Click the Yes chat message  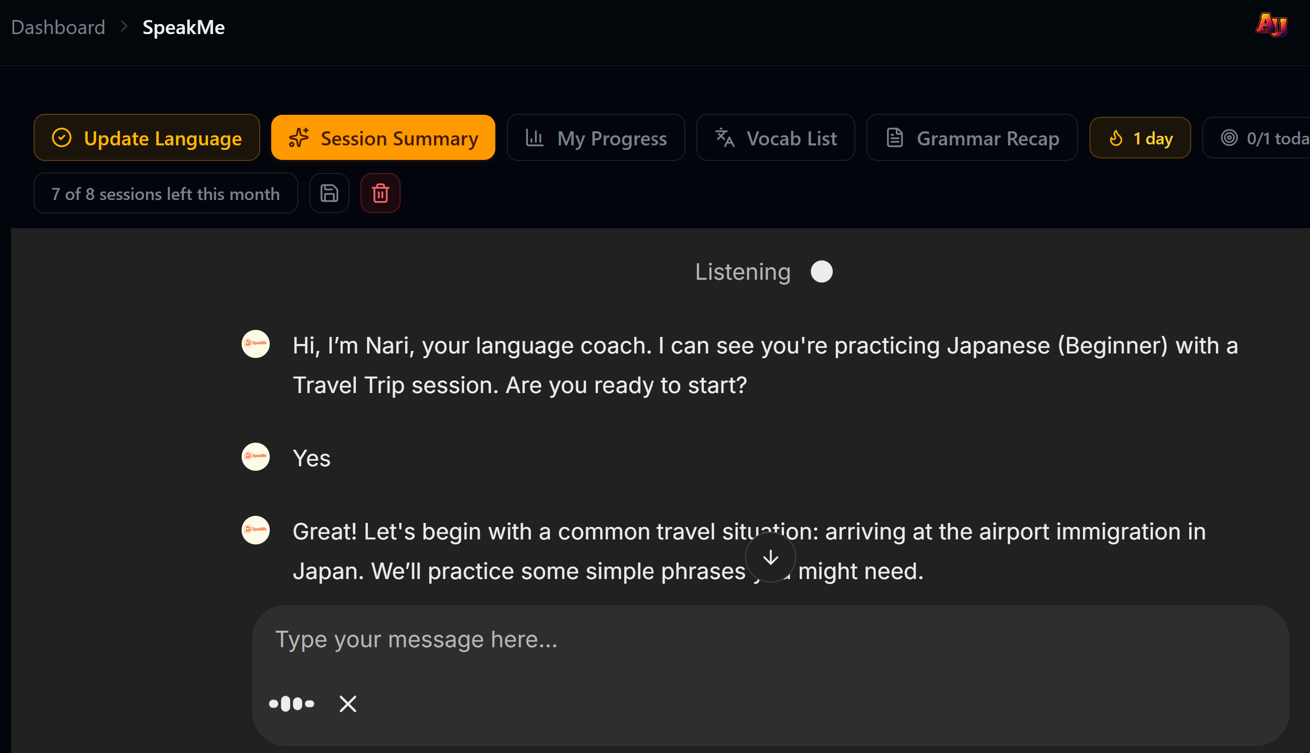point(311,458)
